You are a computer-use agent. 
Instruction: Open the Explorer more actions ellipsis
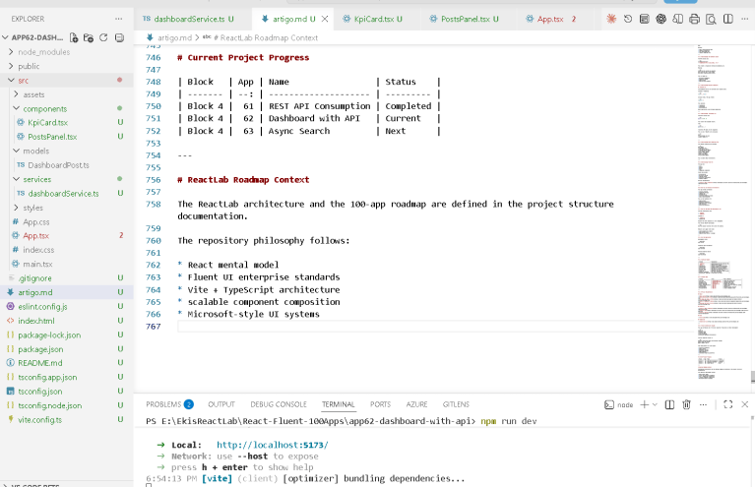[118, 19]
